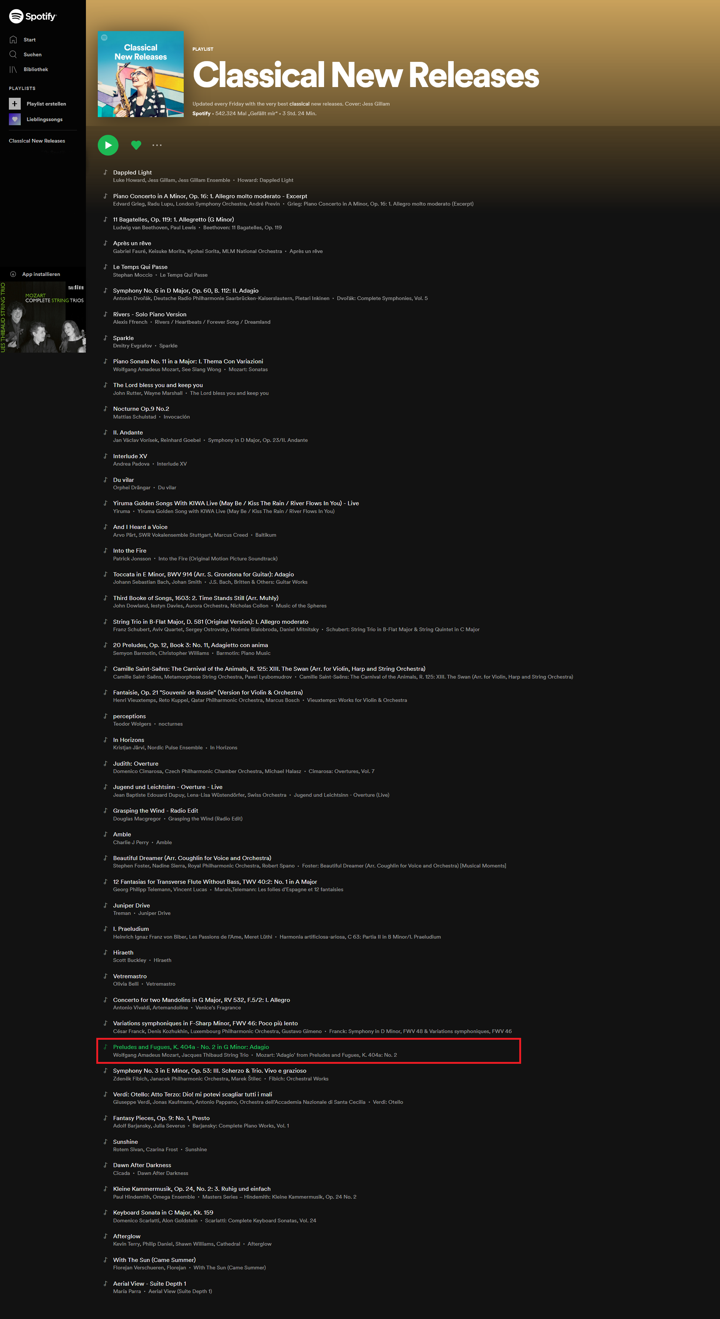Click the Classical New Releases cover image
This screenshot has height=1319, width=720.
(x=141, y=74)
